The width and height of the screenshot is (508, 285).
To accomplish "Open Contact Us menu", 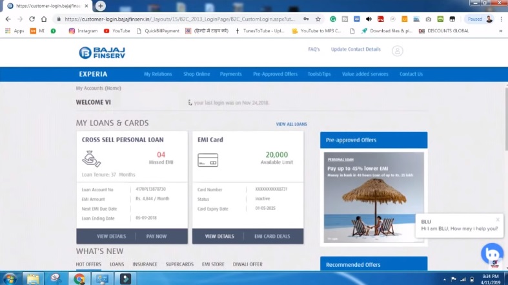I will (411, 74).
